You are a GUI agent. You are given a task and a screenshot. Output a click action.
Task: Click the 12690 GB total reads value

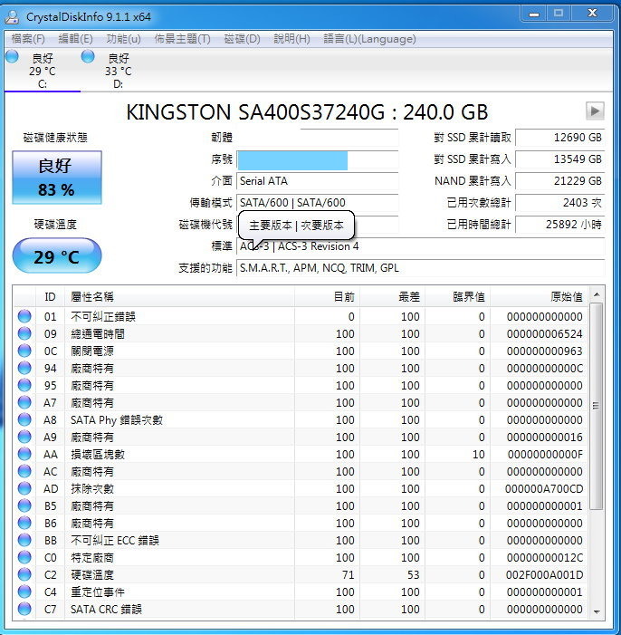[559, 138]
